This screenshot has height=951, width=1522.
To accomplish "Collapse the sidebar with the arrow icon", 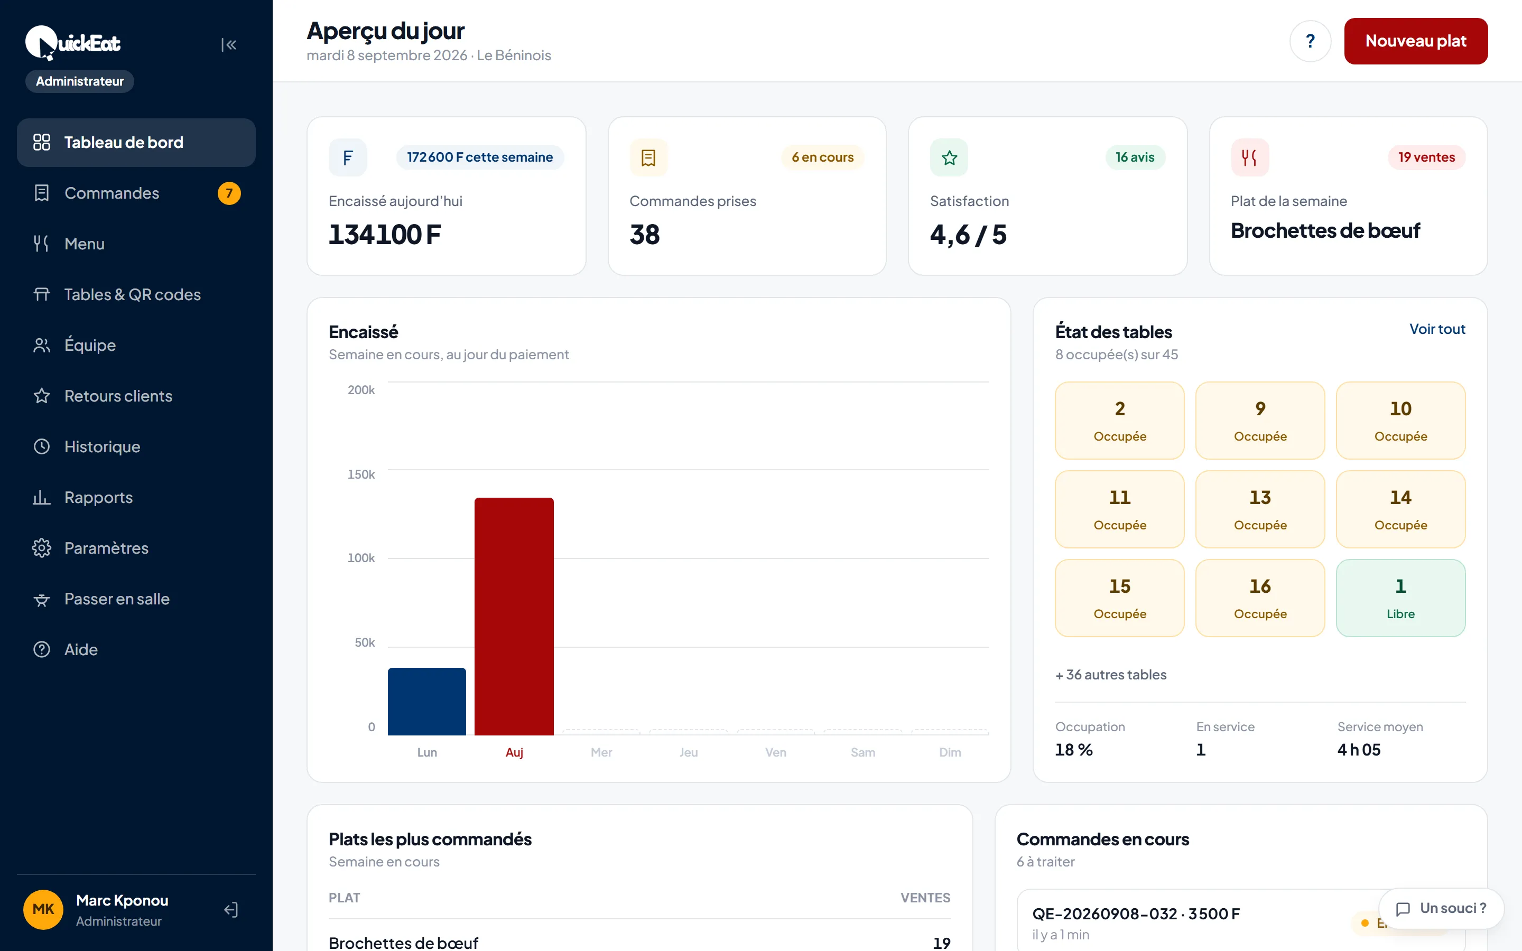I will point(228,45).
